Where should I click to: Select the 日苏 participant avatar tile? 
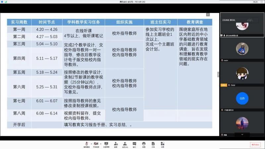click(x=242, y=99)
